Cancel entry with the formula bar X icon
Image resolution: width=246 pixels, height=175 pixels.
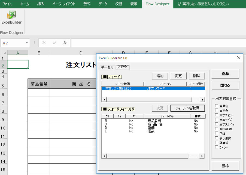(x=44, y=43)
